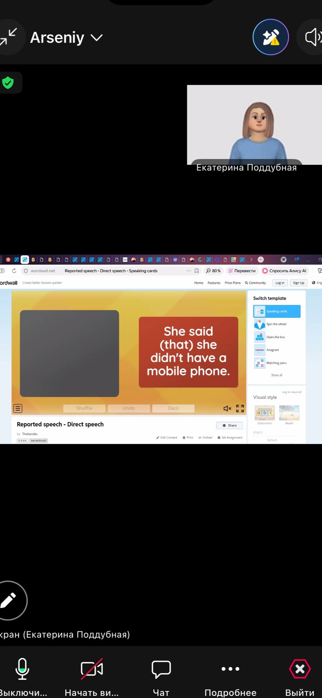Tap the Подробнее three dots icon
The width and height of the screenshot is (322, 698).
[230, 669]
